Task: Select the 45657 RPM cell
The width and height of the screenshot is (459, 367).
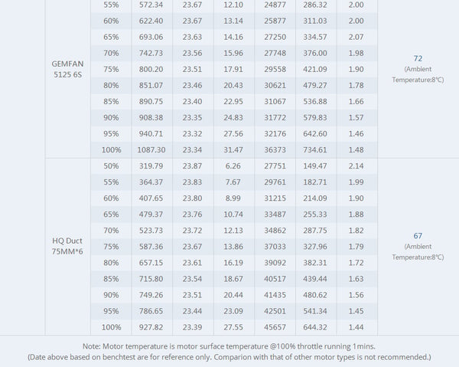Action: 274,327
